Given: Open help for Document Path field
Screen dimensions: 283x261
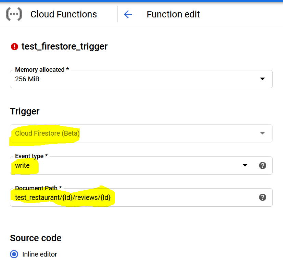Looking at the screenshot, I should [262, 197].
